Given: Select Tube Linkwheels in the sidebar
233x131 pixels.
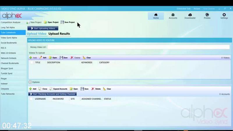Looking at the screenshot, I should [13, 33].
